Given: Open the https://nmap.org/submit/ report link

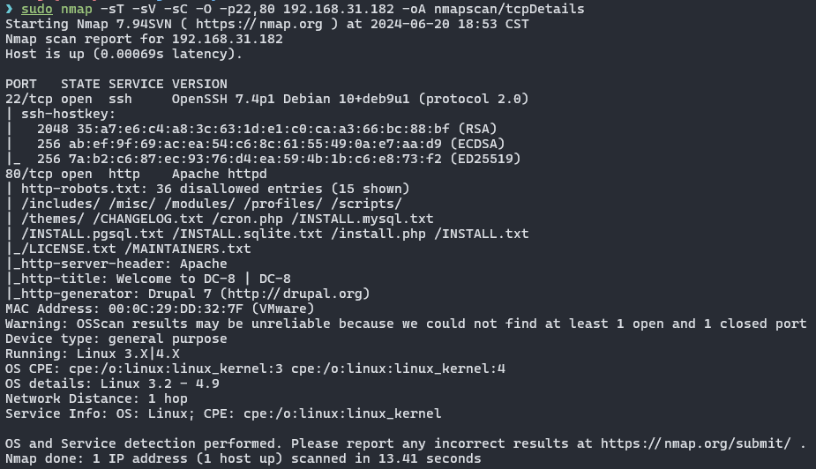Looking at the screenshot, I should [696, 443].
